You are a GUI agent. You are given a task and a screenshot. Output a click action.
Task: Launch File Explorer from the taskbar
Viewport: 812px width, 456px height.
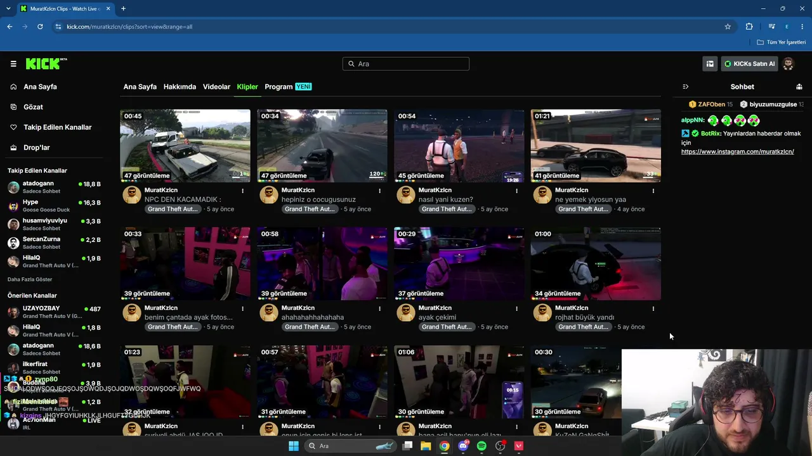point(426,446)
